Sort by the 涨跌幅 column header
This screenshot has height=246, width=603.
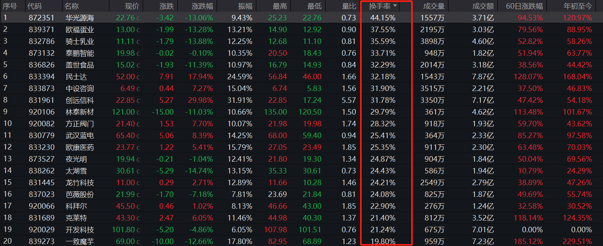[x=202, y=6]
